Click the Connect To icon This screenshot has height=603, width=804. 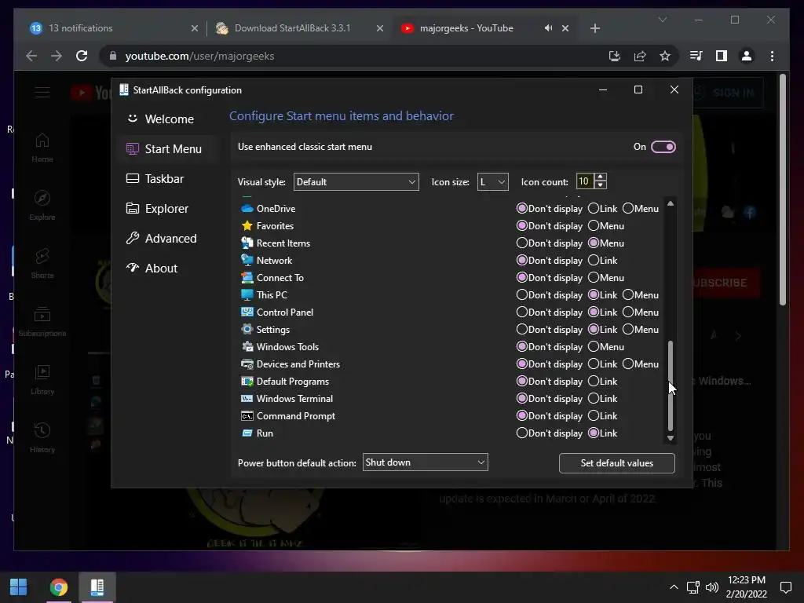[247, 277]
